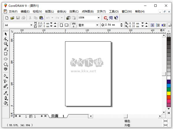Viewport: 173px width, 129px height.
Task: Toggle portrait page orientation
Action: (61, 25)
